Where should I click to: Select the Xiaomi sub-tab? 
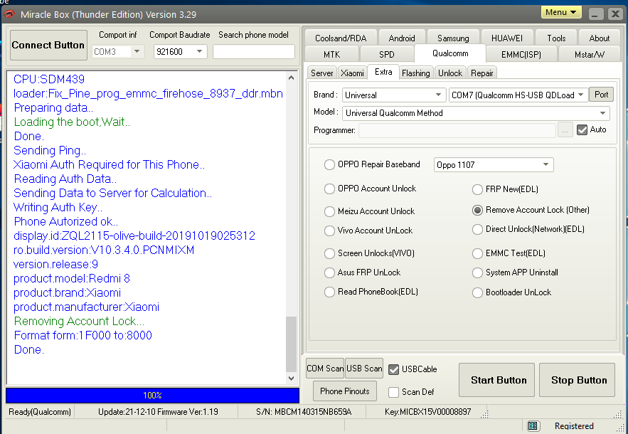tap(352, 73)
